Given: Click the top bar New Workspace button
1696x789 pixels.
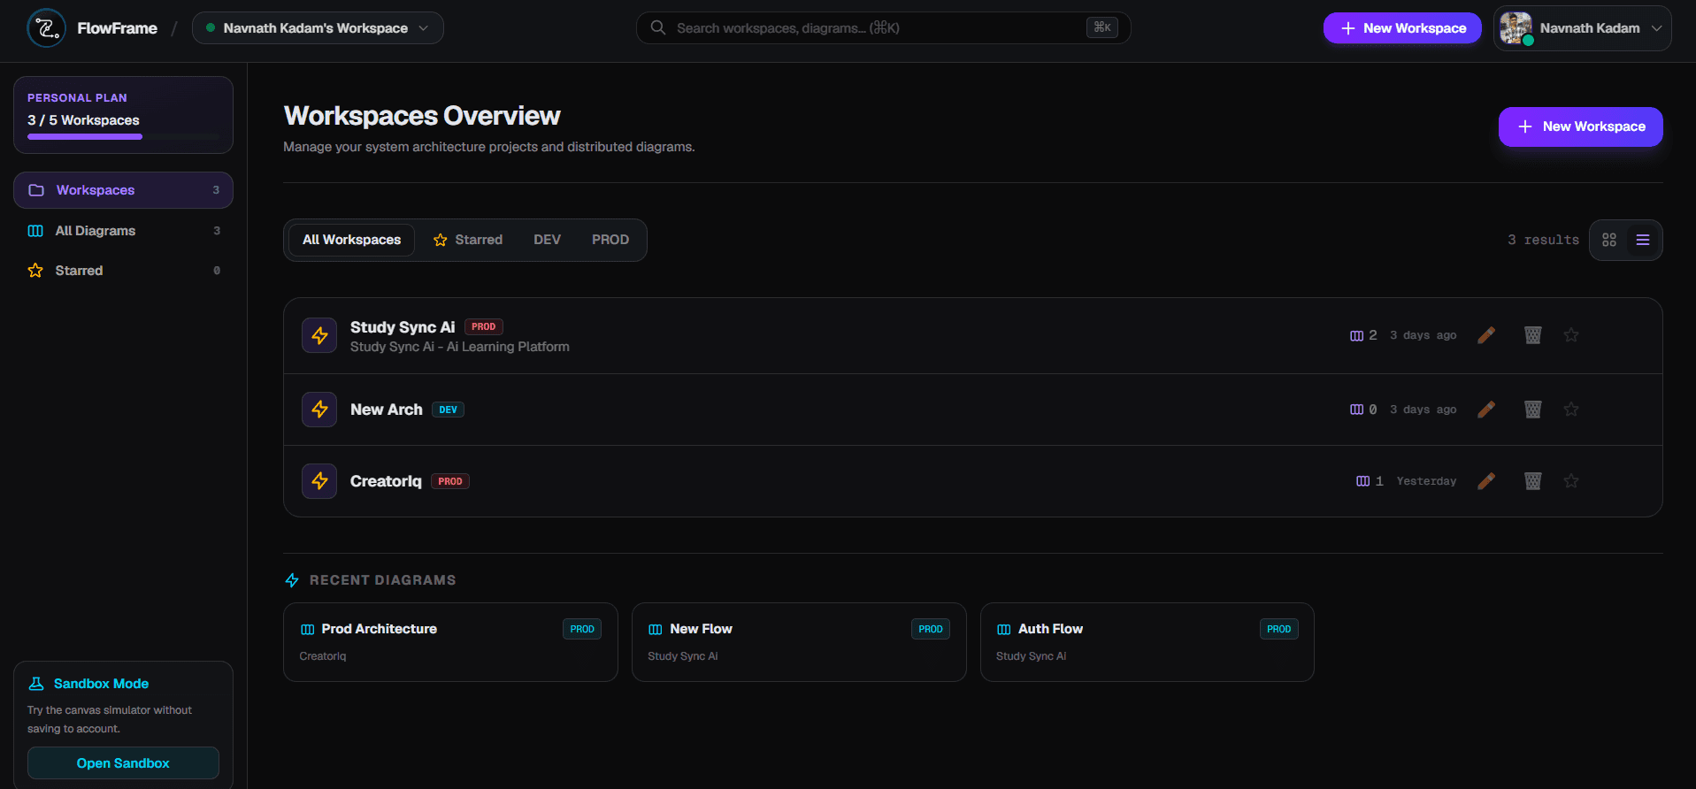Looking at the screenshot, I should click(x=1402, y=28).
